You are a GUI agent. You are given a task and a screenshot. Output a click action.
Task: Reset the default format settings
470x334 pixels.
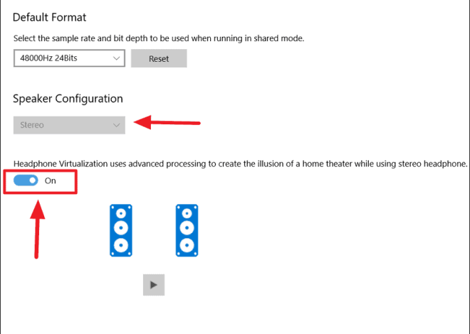[159, 58]
